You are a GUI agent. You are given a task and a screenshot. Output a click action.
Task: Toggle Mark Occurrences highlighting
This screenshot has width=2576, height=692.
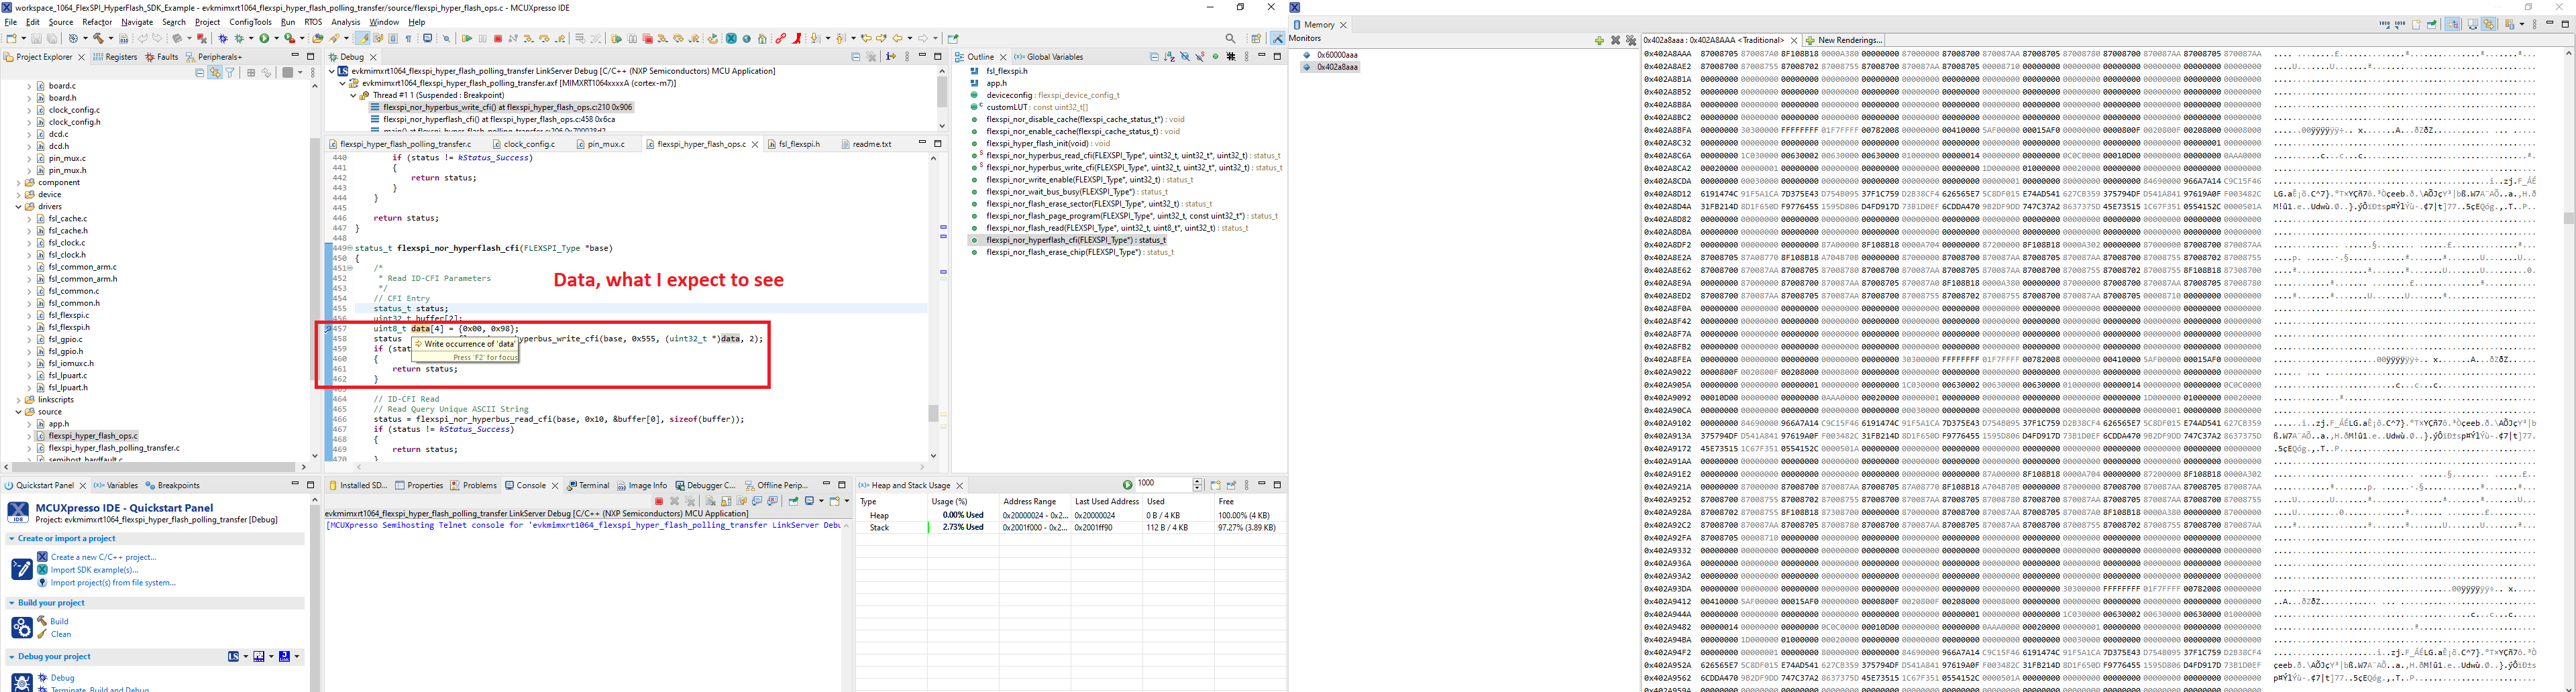click(x=363, y=38)
